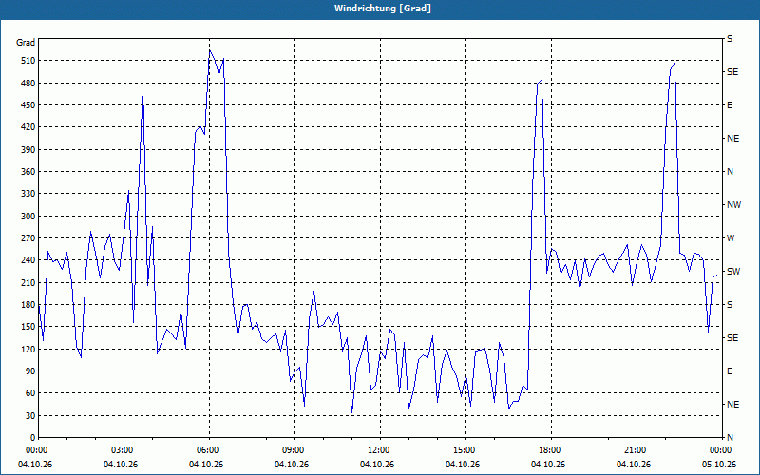Select the 300 y-axis value
The width and height of the screenshot is (760, 475).
pos(28,217)
